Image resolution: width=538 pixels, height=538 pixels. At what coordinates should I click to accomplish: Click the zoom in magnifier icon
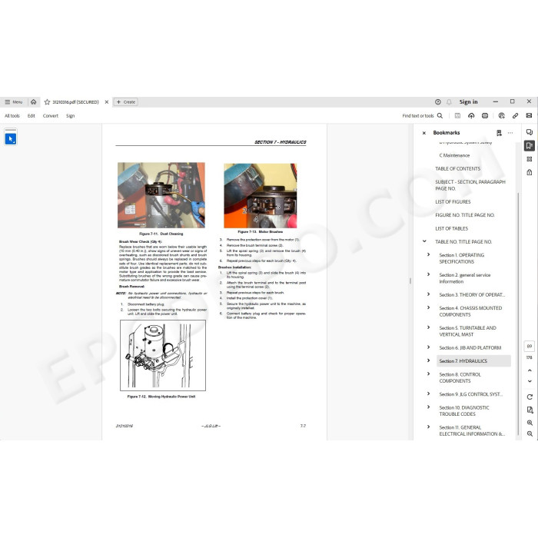tap(530, 423)
